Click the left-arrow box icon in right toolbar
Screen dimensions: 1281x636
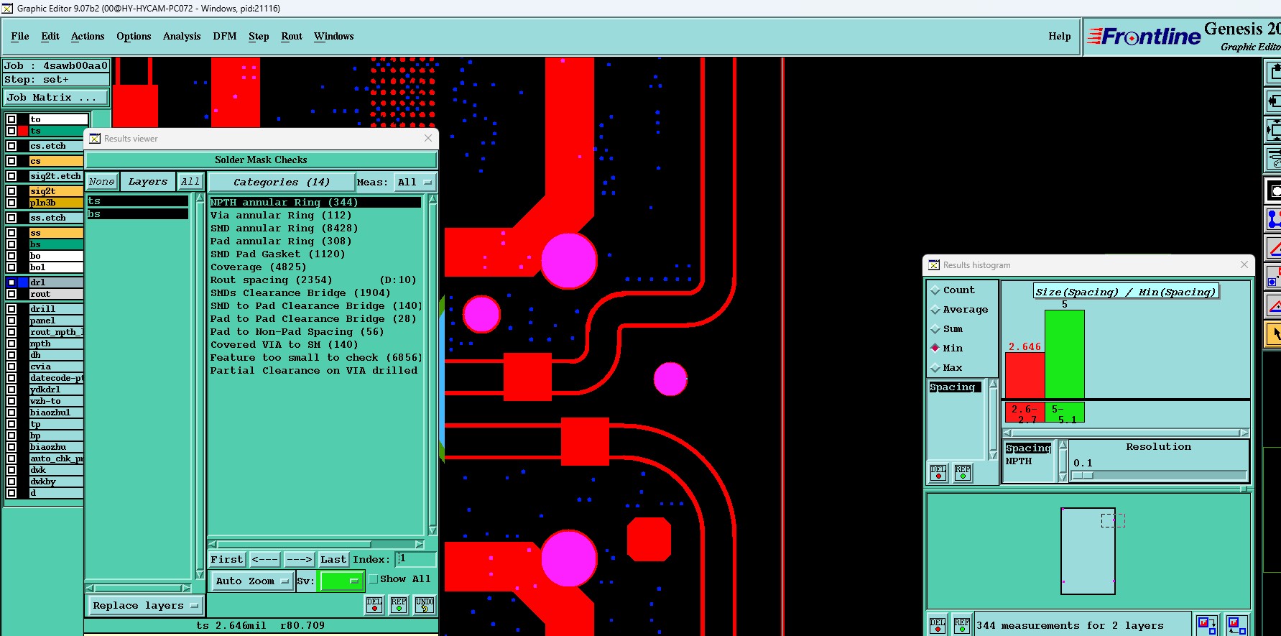coord(1274,101)
